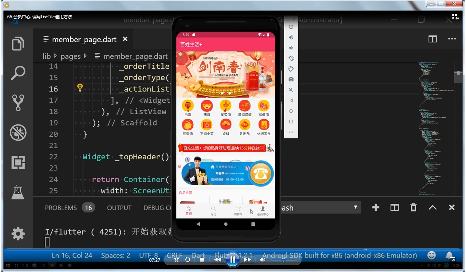Tap the Android back button on the phone
This screenshot has height=272, width=466.
[198, 224]
